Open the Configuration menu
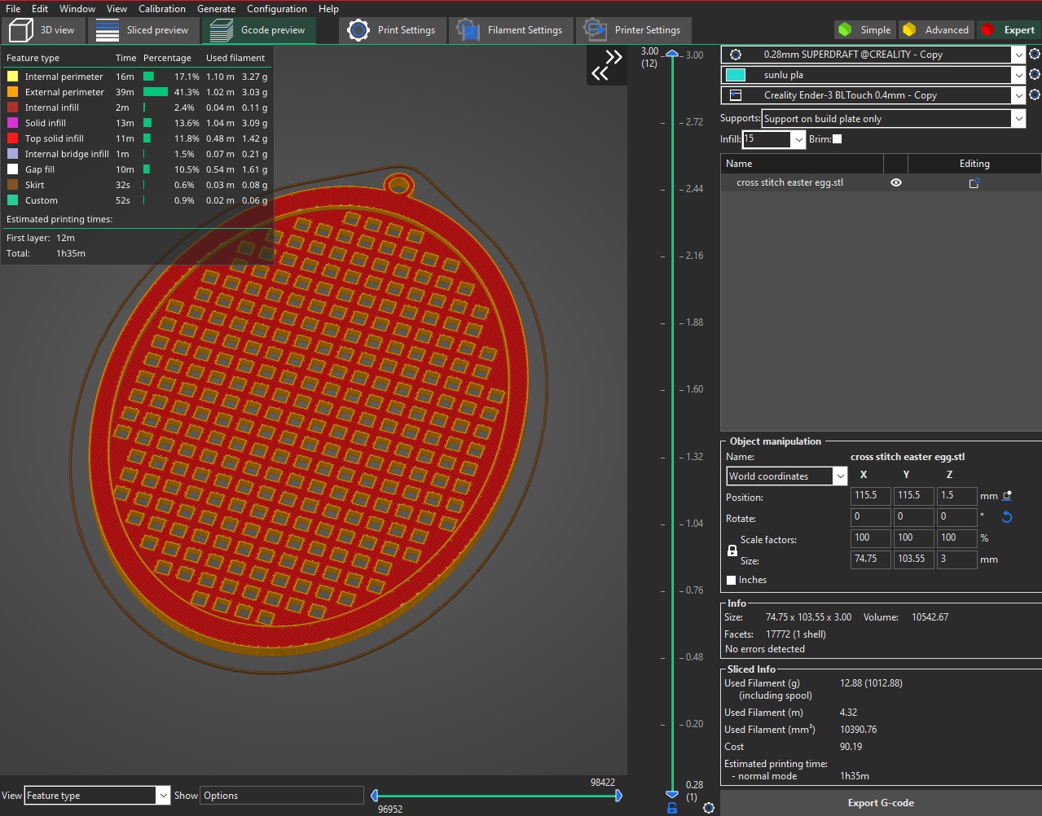Image resolution: width=1042 pixels, height=816 pixels. [x=277, y=8]
